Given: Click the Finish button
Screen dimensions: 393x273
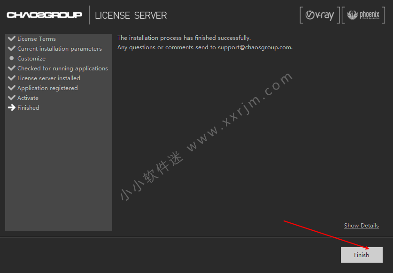Looking at the screenshot, I should [362, 255].
